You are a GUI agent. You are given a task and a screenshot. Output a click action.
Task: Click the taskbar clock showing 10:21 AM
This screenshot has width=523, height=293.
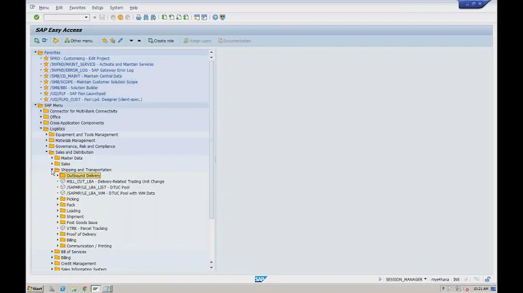click(481, 289)
